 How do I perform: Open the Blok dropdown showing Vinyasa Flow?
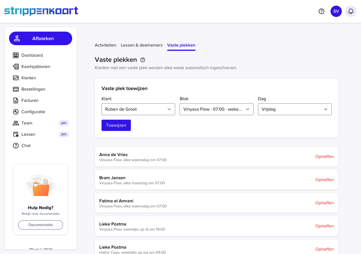pos(217,109)
